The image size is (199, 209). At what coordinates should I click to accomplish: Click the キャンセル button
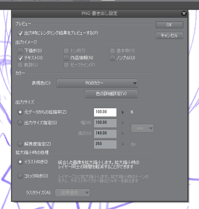[170, 35]
